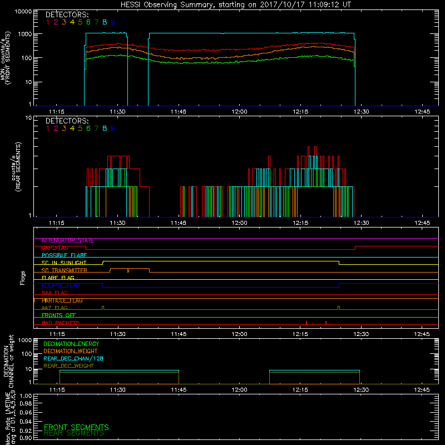Click the AAZ_FLAG label
Screen dimensions: 445x445
55,308
